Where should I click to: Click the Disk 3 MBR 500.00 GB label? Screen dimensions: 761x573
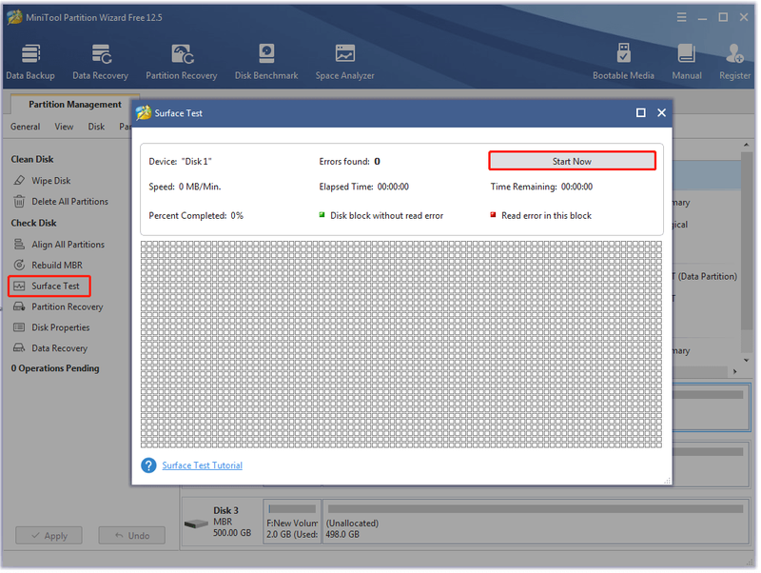coord(232,522)
